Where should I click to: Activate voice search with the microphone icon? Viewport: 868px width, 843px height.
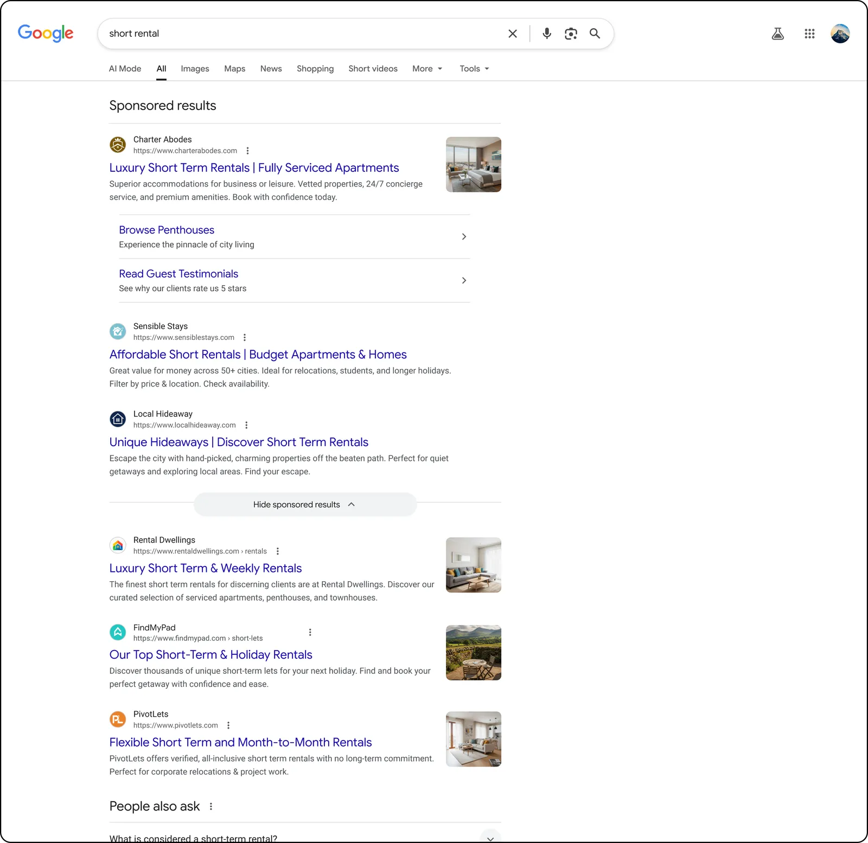[x=546, y=33]
